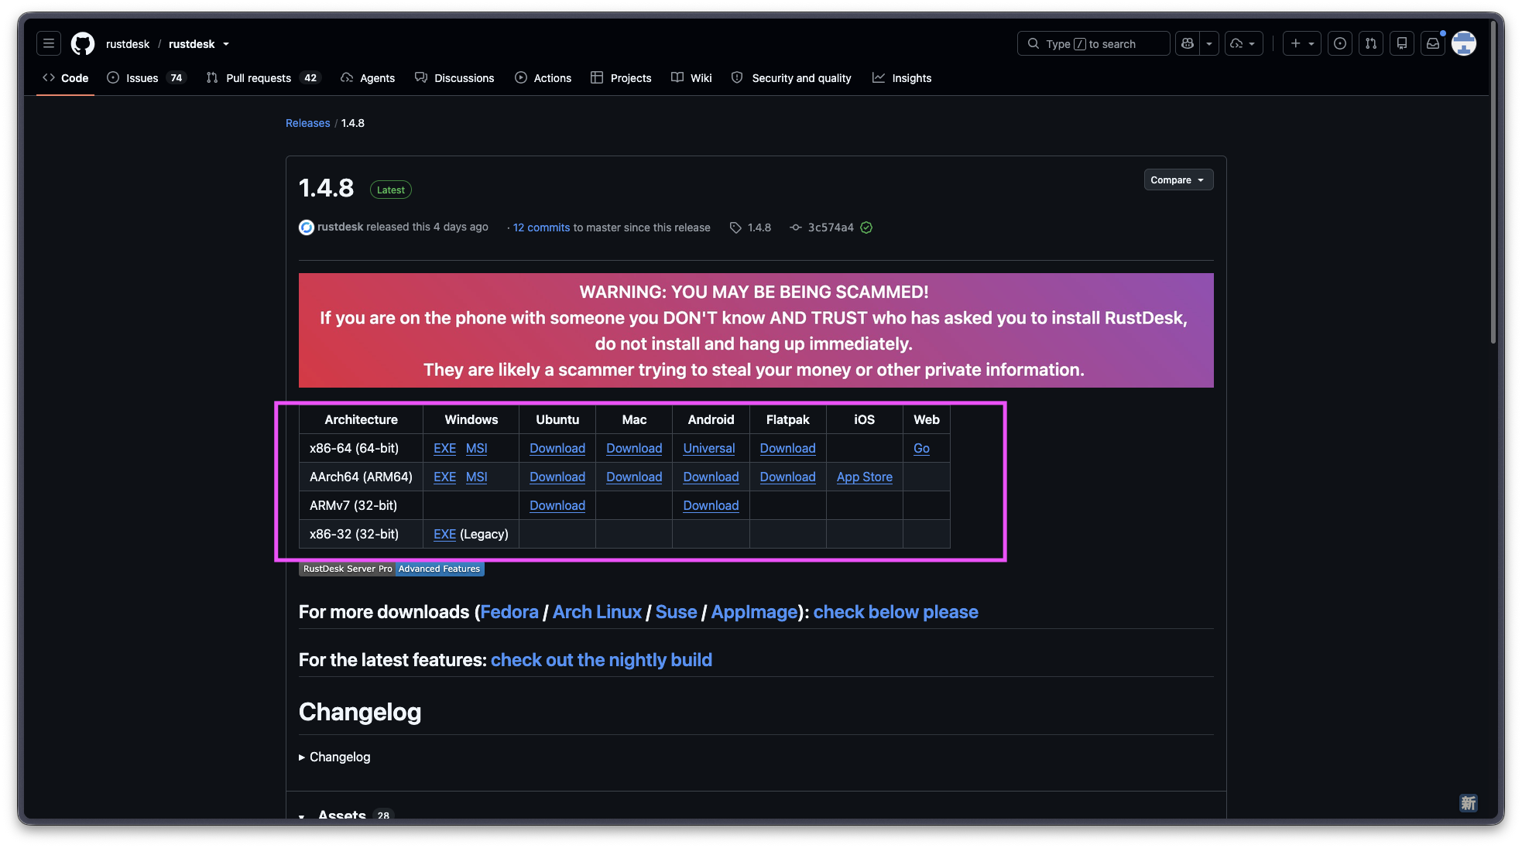Open the AppImage downloads link

[754, 612]
